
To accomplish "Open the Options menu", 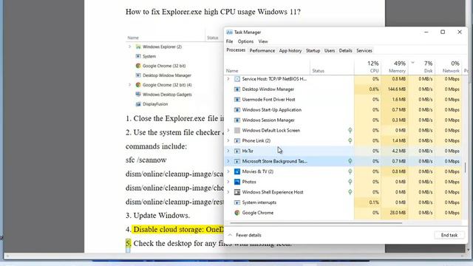I will pyautogui.click(x=245, y=41).
